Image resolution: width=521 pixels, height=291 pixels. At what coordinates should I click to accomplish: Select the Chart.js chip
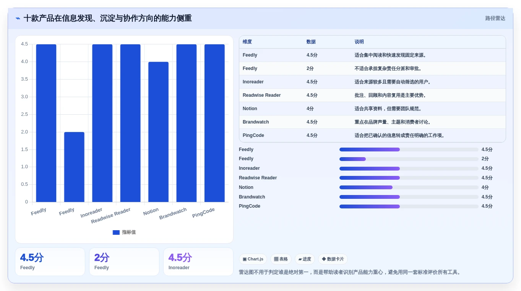pos(253,259)
